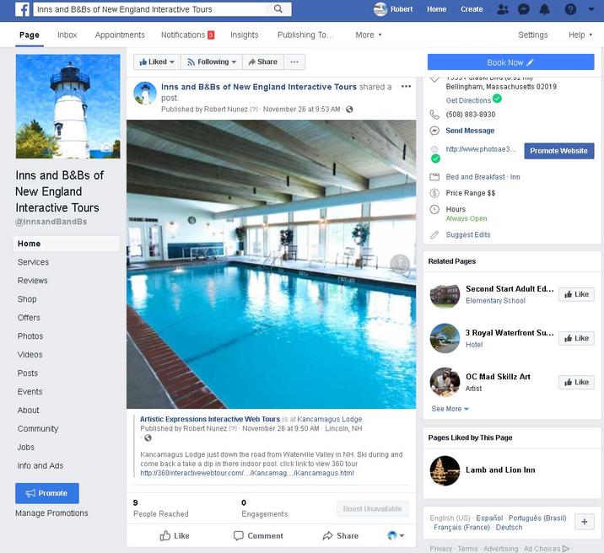Image resolution: width=604 pixels, height=553 pixels.
Task: Open the Messenger icon in top bar
Action: point(523,9)
